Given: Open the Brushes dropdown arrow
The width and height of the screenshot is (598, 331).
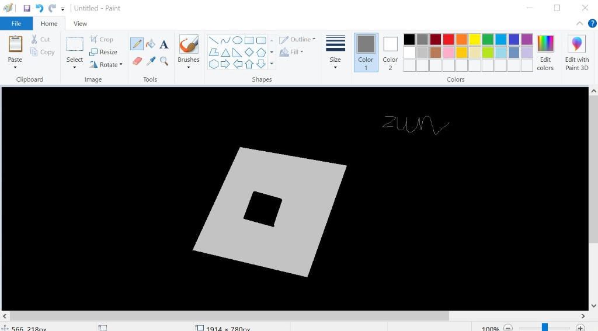Looking at the screenshot, I should tap(189, 68).
